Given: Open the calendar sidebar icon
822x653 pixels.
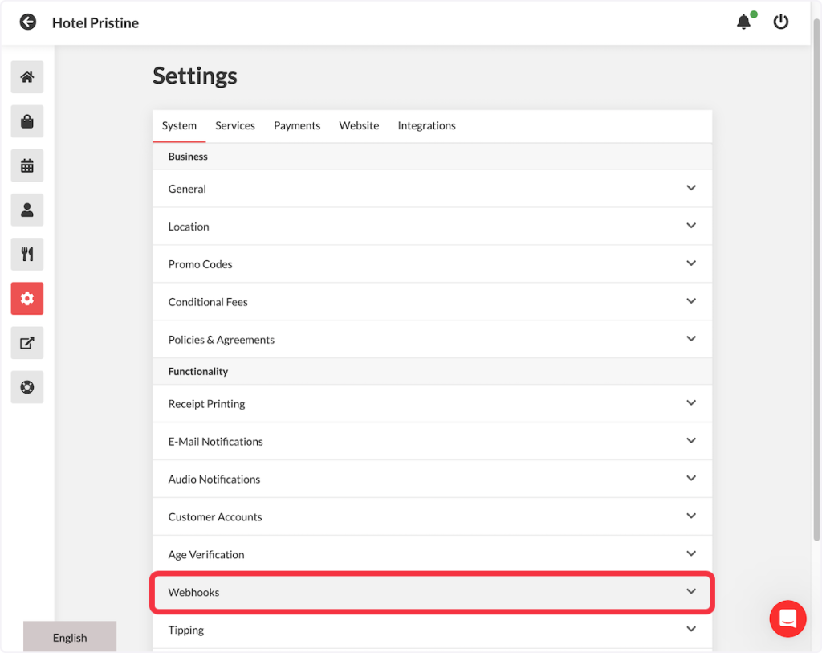Looking at the screenshot, I should (27, 165).
